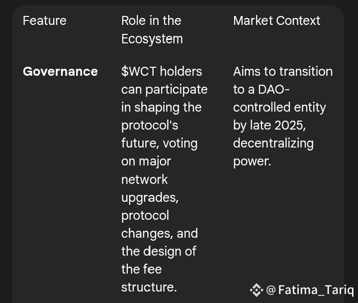Click the 'by late 2025,' text
The width and height of the screenshot is (358, 303).
[x=269, y=126]
